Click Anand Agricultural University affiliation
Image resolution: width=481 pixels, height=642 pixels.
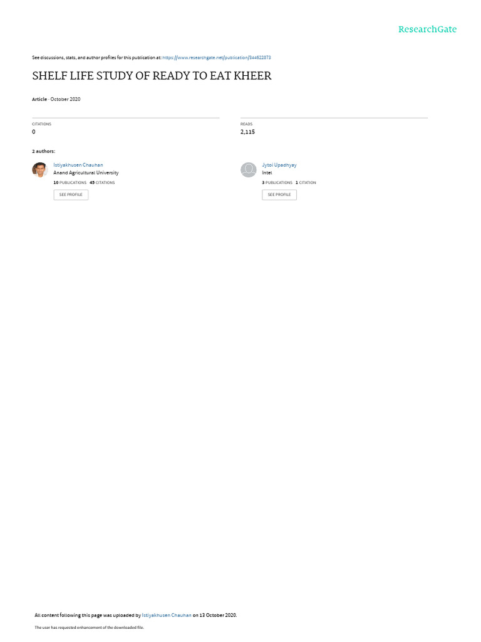tap(86, 173)
